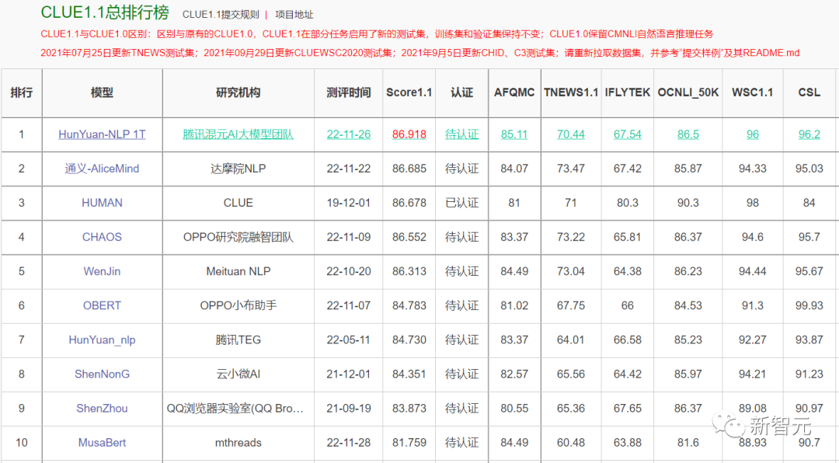The image size is (839, 463).
Task: Click the IFLYTEK column header
Action: [627, 92]
